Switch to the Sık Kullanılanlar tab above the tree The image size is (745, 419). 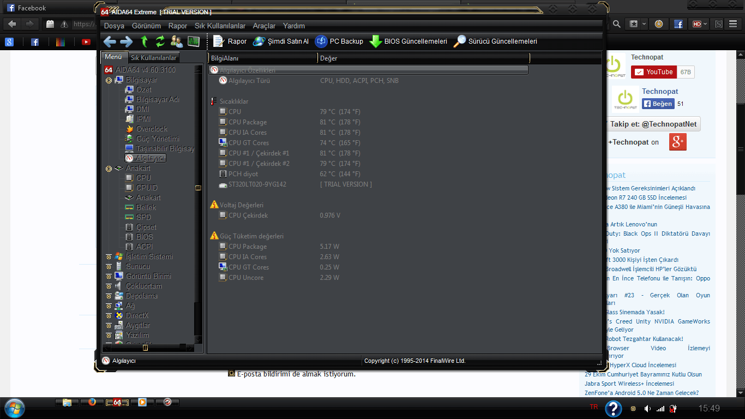tap(154, 58)
